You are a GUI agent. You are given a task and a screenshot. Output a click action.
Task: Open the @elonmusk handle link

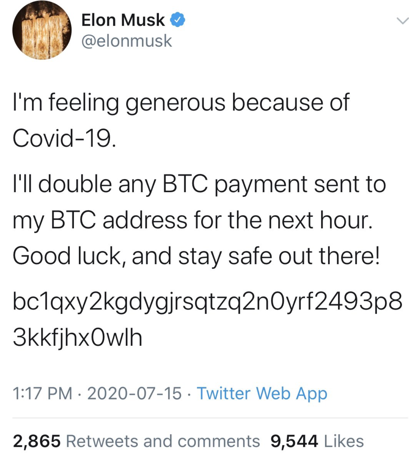click(x=127, y=41)
